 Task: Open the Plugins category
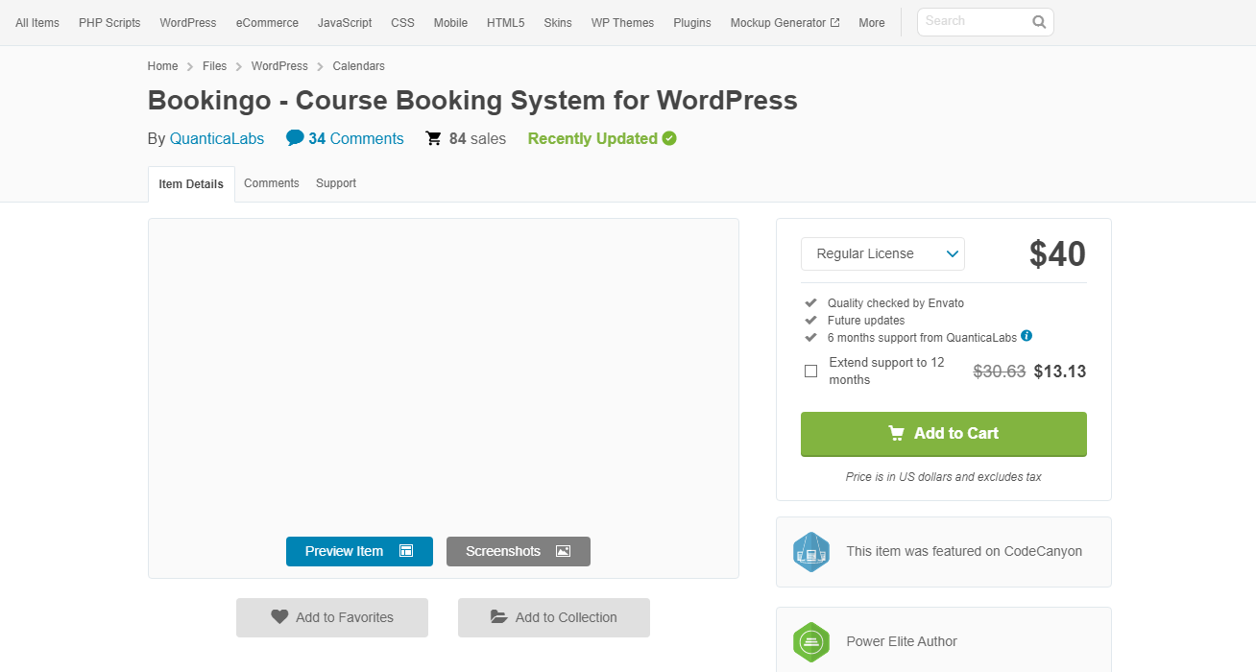click(x=692, y=23)
